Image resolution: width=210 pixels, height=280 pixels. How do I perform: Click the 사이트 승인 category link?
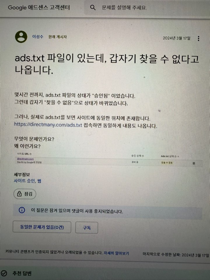[24, 181]
